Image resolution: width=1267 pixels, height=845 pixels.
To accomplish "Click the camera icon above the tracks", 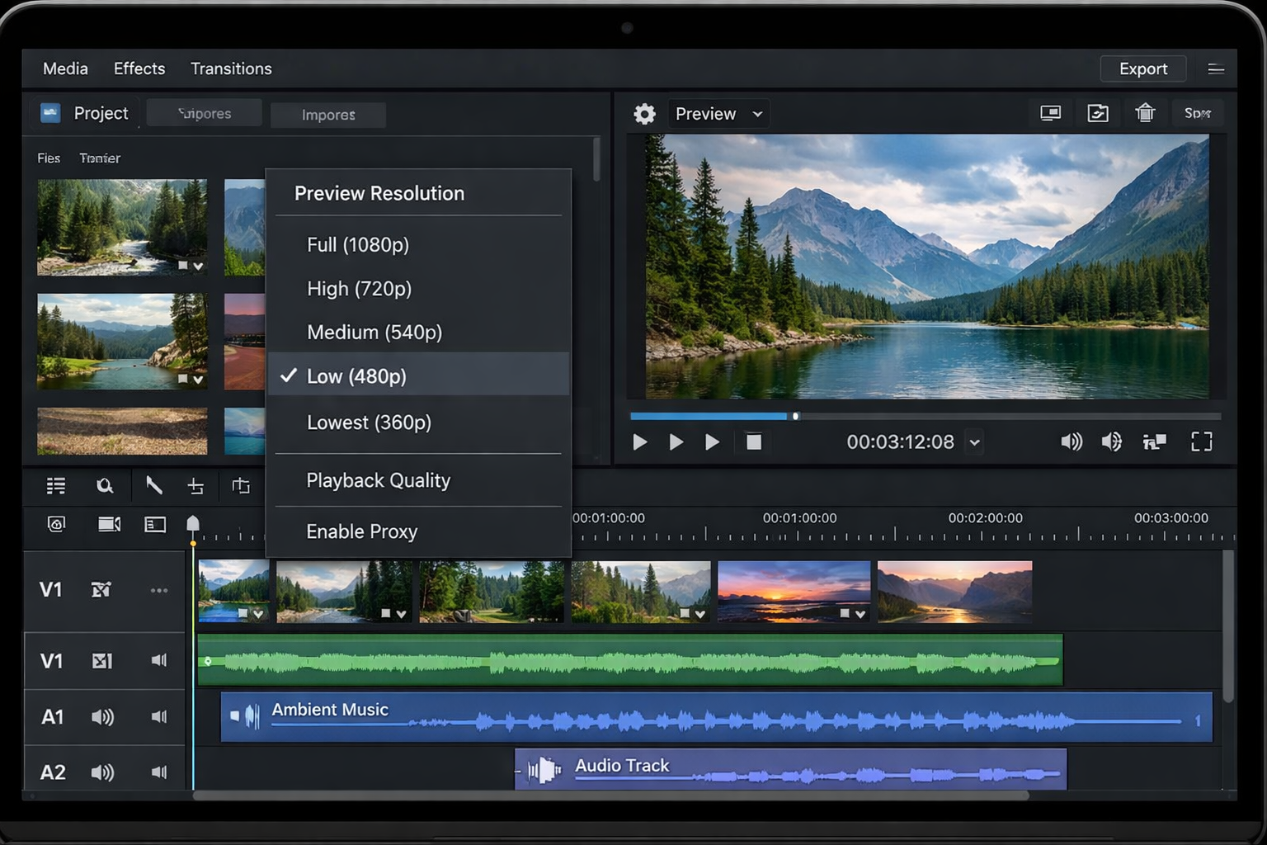I will point(109,525).
